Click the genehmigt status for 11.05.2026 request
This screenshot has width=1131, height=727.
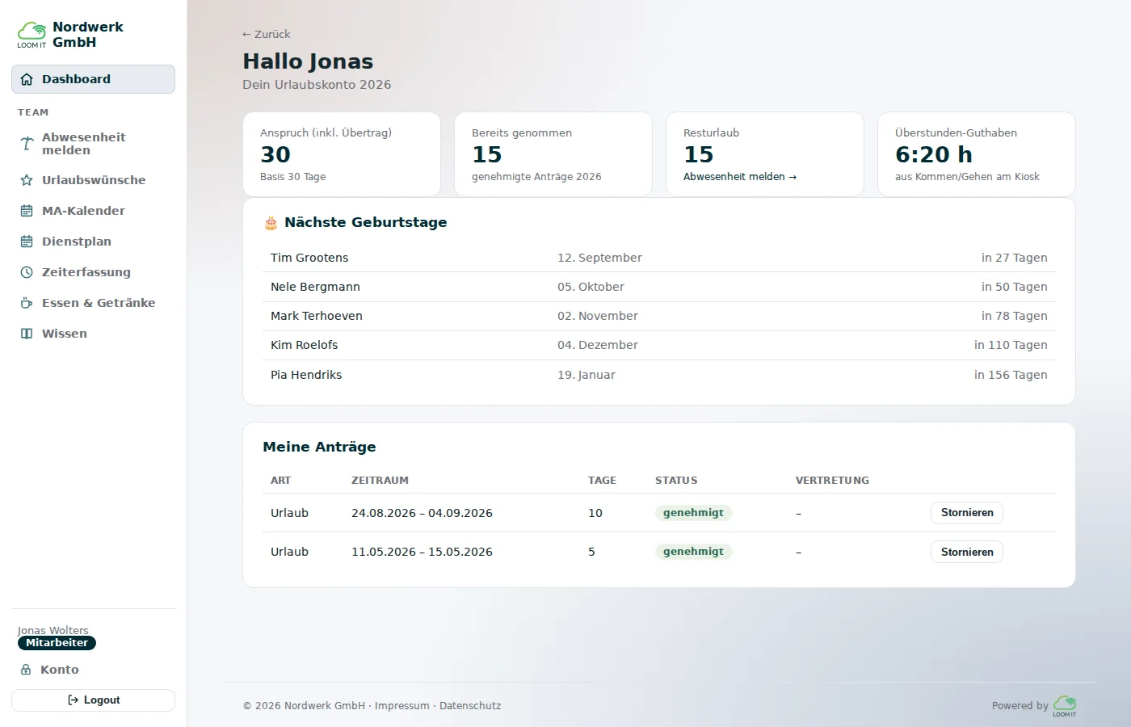[x=693, y=552]
